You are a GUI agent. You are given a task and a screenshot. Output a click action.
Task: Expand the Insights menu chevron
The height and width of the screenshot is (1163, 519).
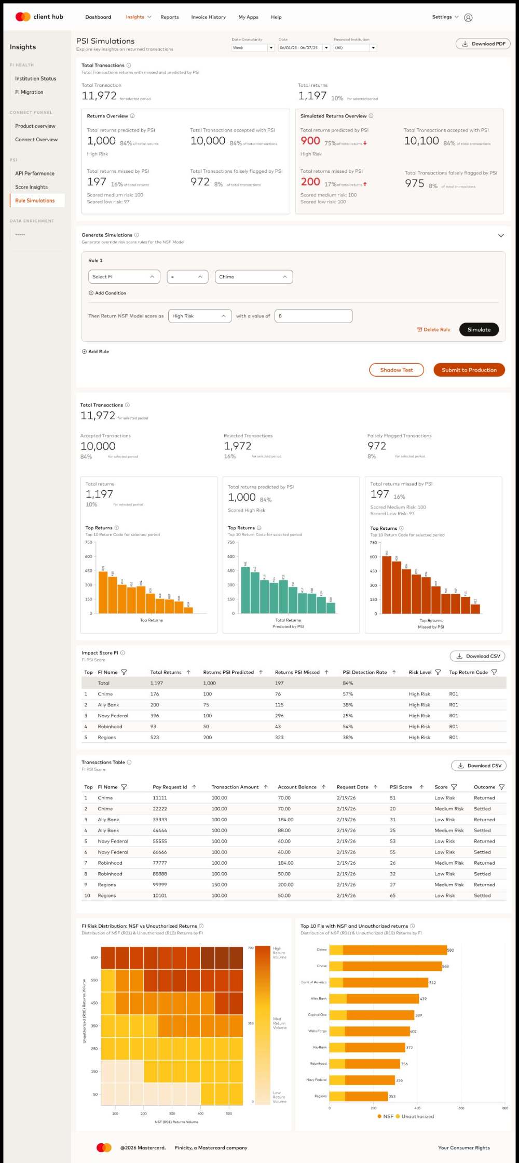(149, 17)
